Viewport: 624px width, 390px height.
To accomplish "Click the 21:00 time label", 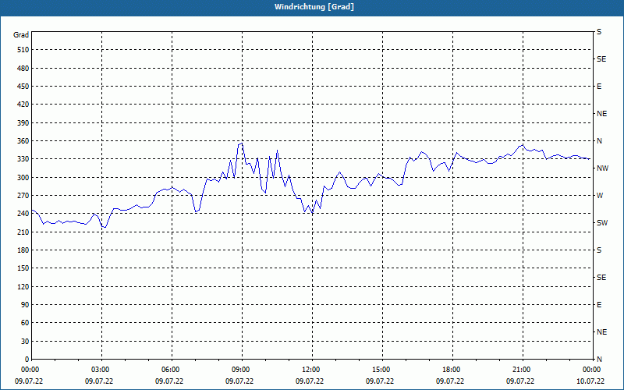I will [521, 369].
